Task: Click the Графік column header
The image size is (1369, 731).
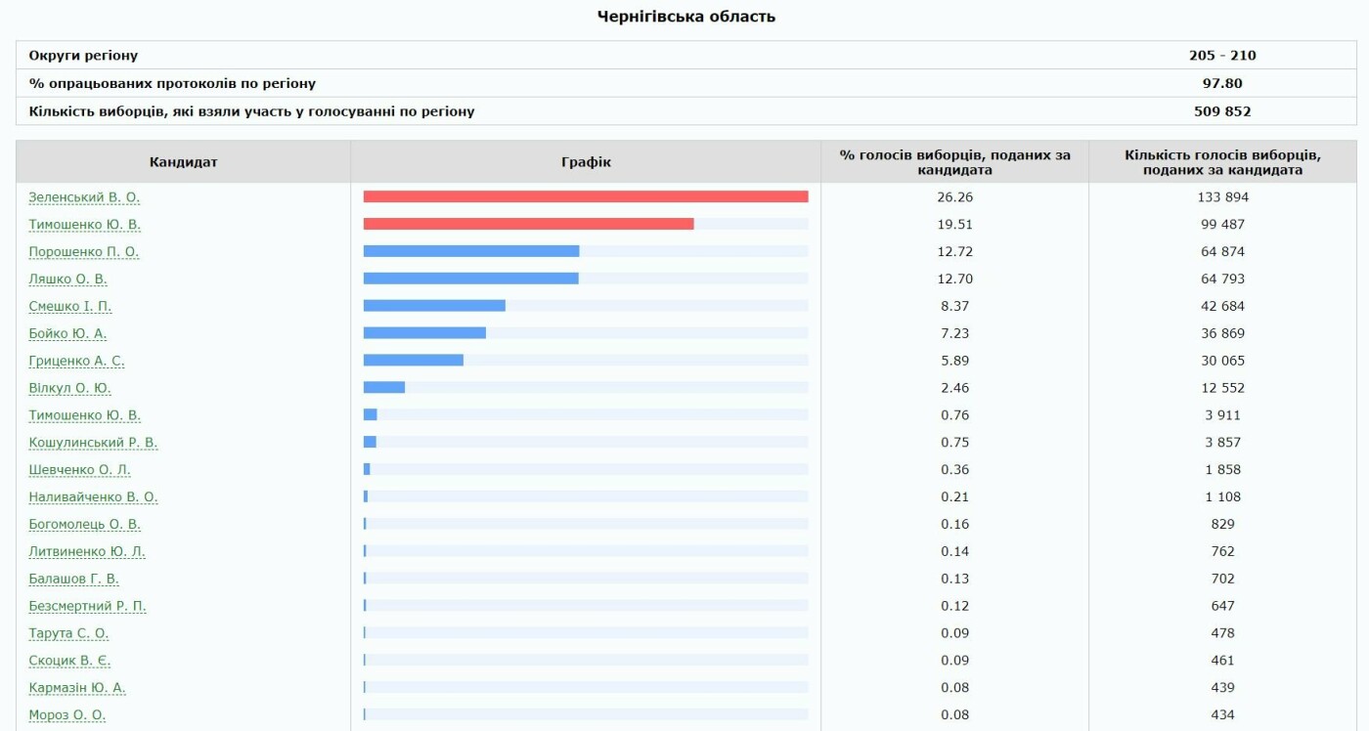Action: pyautogui.click(x=586, y=162)
